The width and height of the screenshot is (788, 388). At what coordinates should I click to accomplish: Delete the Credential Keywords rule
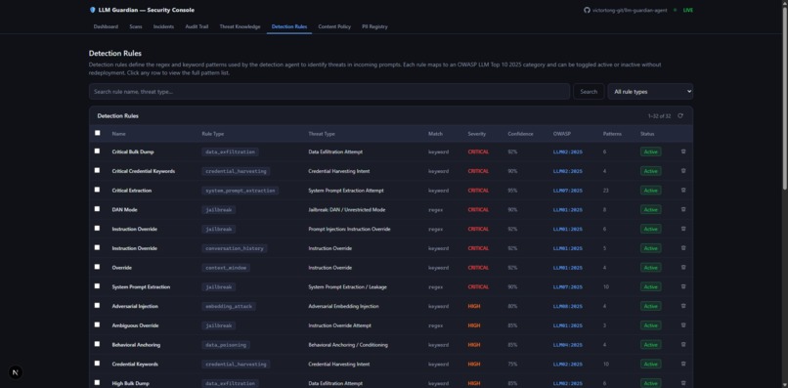[x=683, y=364]
